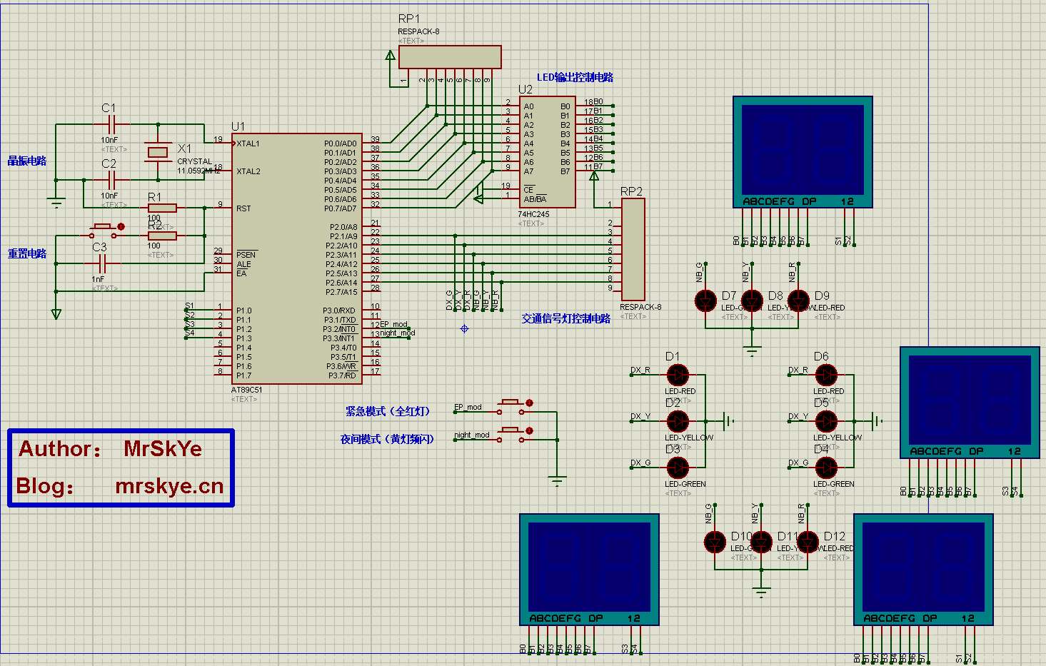Click the DX_G net label beside D4
The height and width of the screenshot is (666, 1046).
tap(798, 463)
